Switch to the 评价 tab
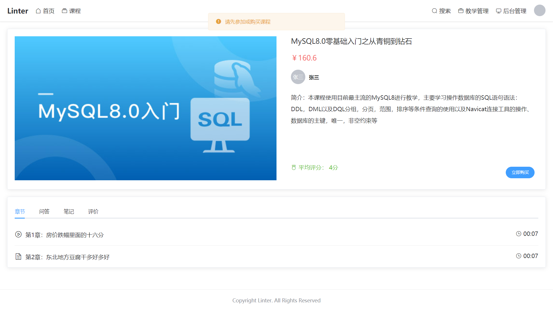553x311 pixels. pos(93,212)
